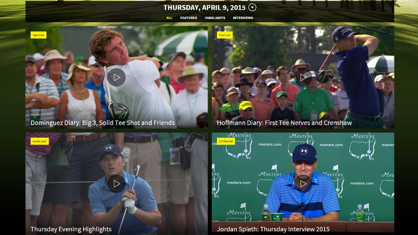Image resolution: width=418 pixels, height=235 pixels.
Task: Open 'Dominguez Diary: Big 3, Solid Tee Shot' title
Action: [x=103, y=123]
